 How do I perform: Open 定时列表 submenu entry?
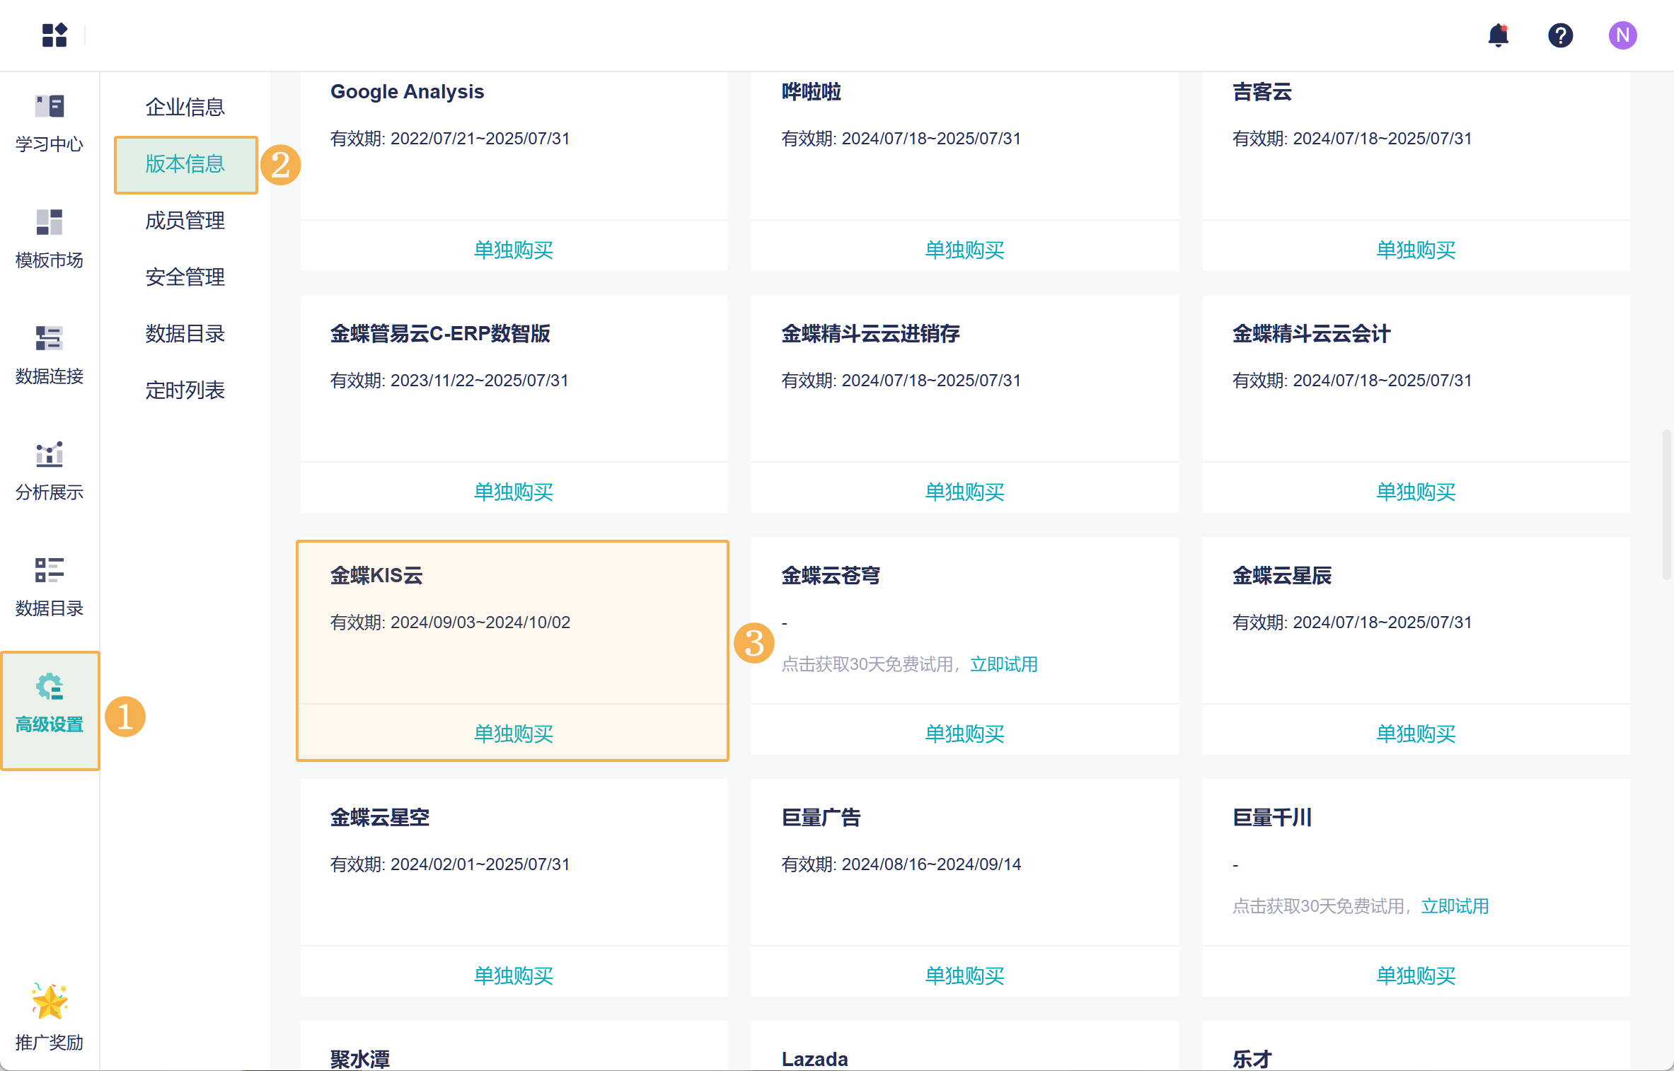coord(185,390)
